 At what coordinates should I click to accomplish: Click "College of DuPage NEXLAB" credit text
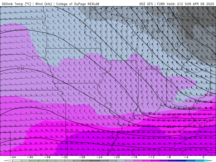(77, 4)
